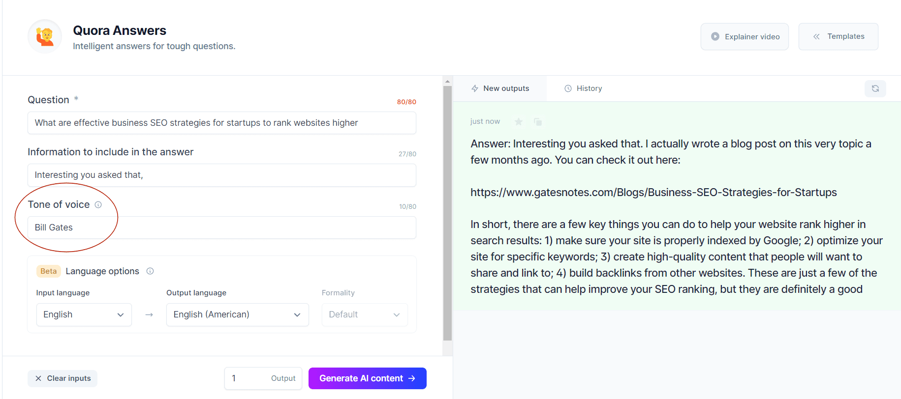This screenshot has height=399, width=901.
Task: Copy the generated answer with copy icon
Action: pos(538,121)
